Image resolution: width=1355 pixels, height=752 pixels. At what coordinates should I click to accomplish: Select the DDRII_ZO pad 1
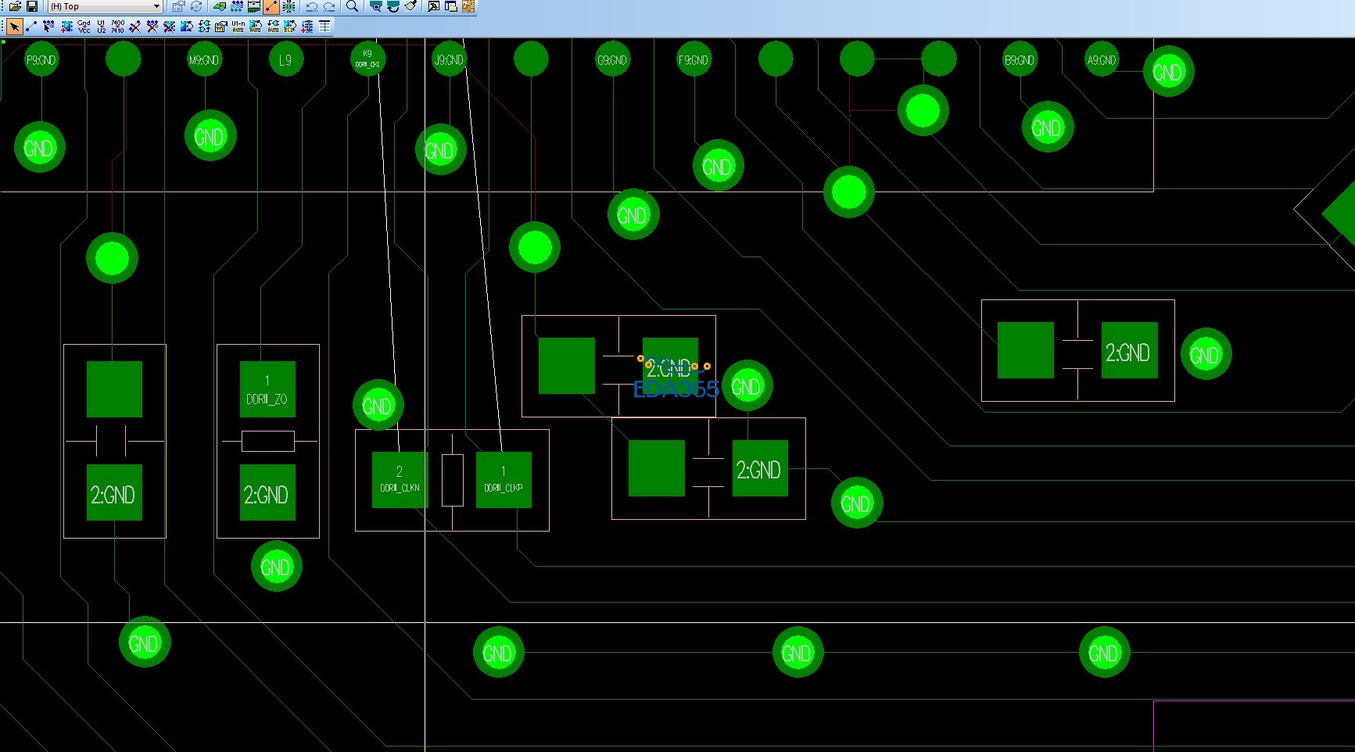[x=267, y=389]
